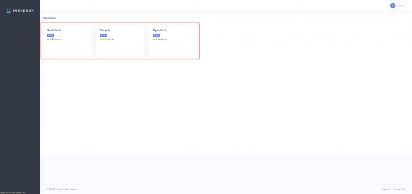Open the Seek Peek website card title
This screenshot has height=194, width=412.
click(x=54, y=30)
